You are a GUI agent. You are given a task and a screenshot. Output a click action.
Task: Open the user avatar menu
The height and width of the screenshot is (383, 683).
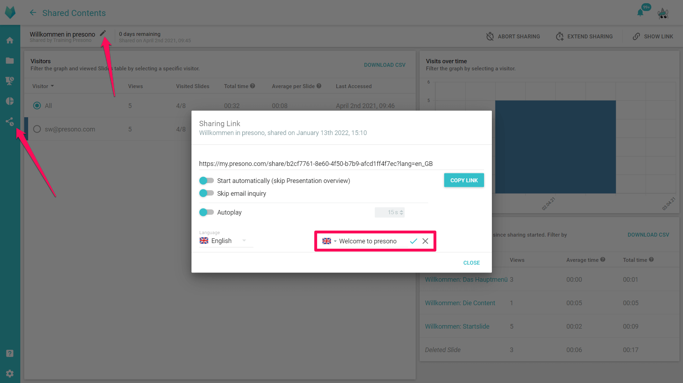pos(663,13)
